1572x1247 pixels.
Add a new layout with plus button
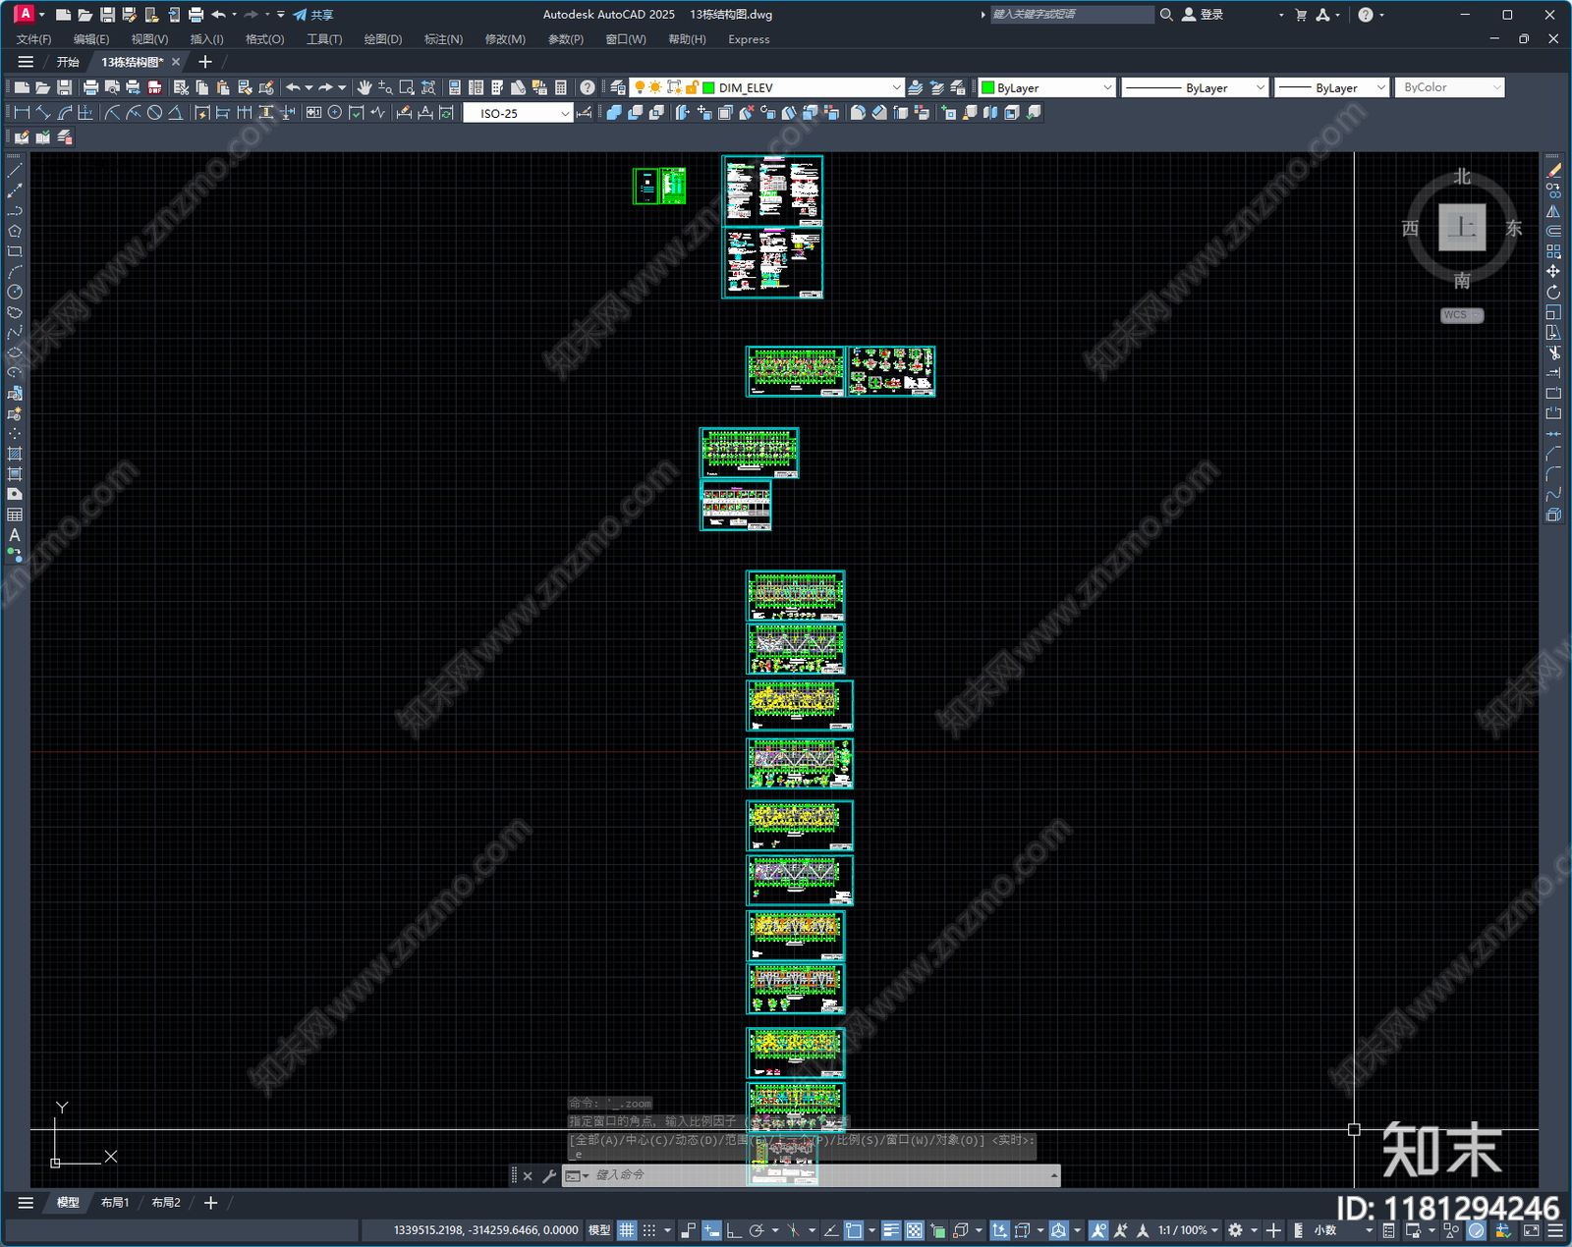click(x=210, y=1203)
